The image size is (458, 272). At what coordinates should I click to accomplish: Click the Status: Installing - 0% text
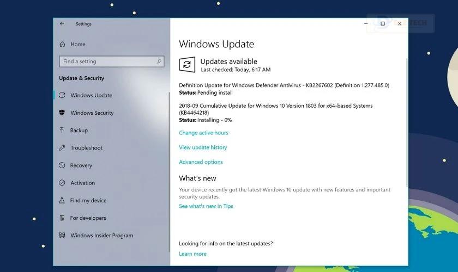pos(206,120)
